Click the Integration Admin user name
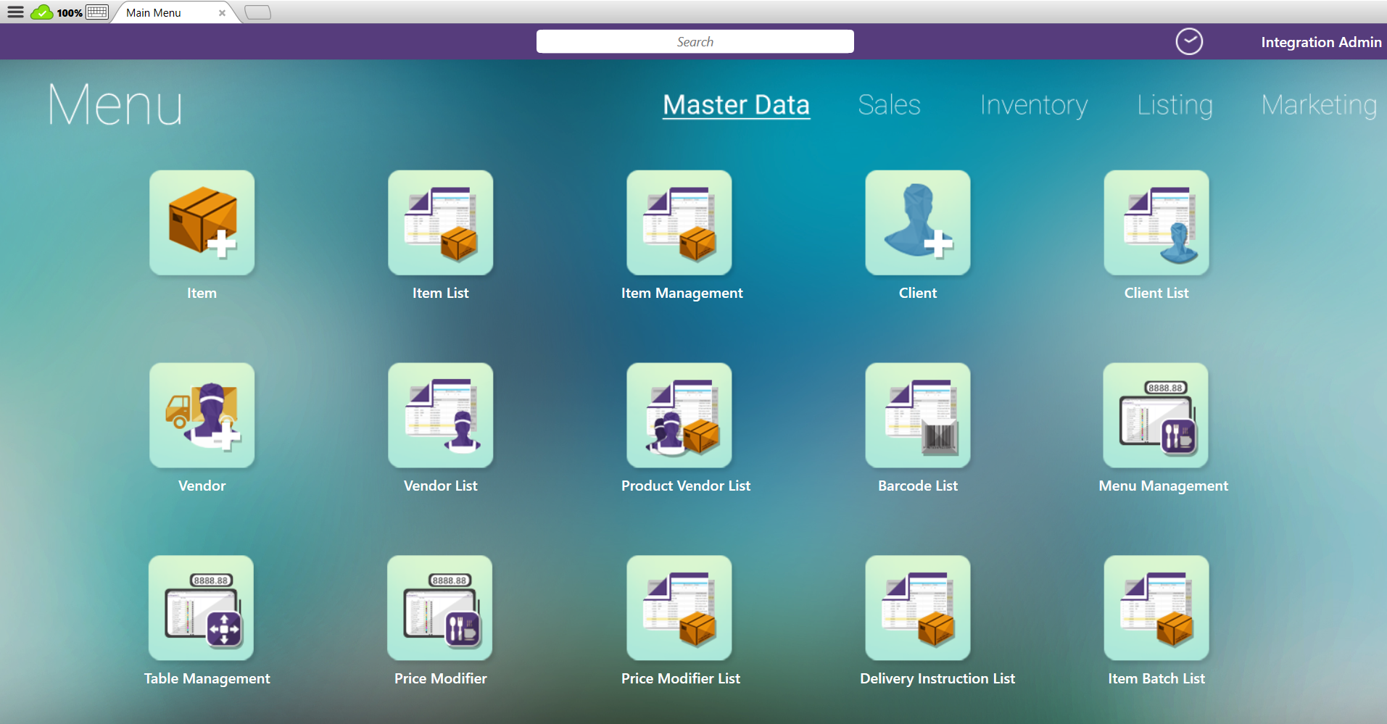This screenshot has height=724, width=1387. click(x=1321, y=42)
